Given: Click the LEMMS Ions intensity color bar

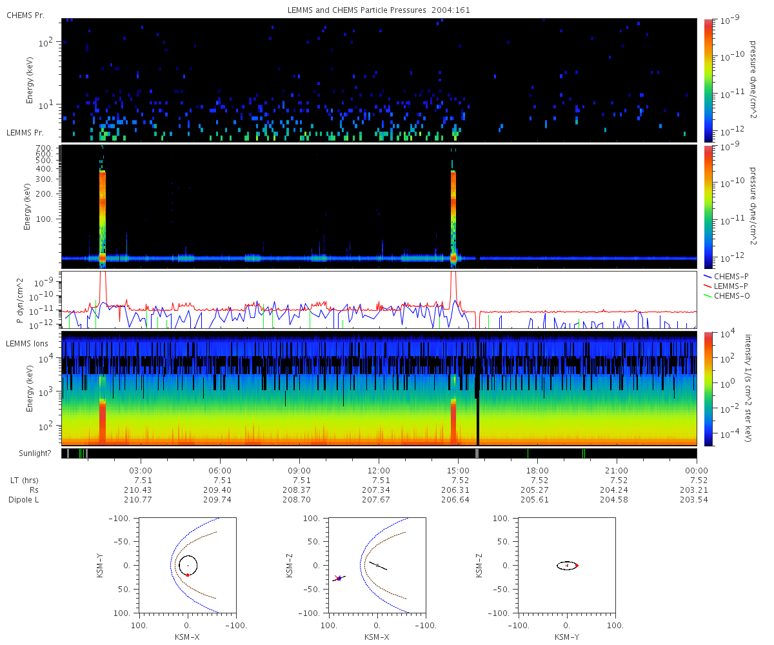Looking at the screenshot, I should 708,388.
